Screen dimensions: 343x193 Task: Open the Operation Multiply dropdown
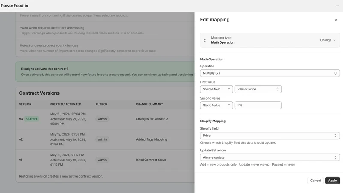(270, 73)
